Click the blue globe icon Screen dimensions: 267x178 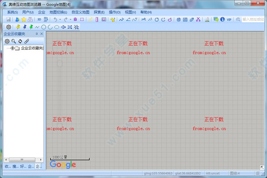click(x=178, y=20)
